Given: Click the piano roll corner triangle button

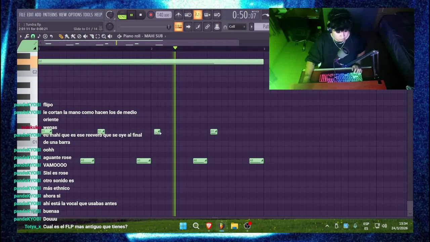Looking at the screenshot, I should pos(34,48).
